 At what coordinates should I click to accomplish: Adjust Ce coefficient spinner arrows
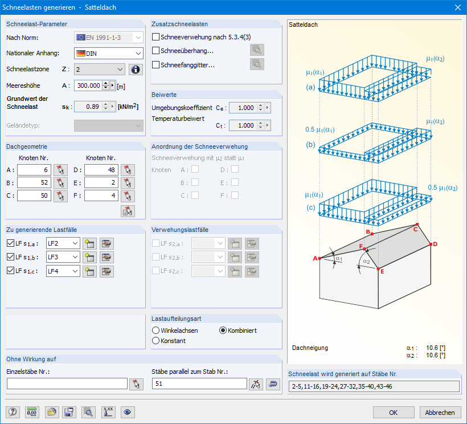click(x=261, y=108)
